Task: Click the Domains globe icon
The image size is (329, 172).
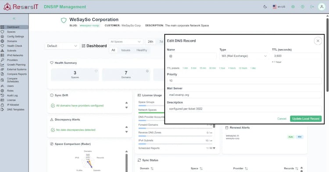Action: click(x=2, y=41)
